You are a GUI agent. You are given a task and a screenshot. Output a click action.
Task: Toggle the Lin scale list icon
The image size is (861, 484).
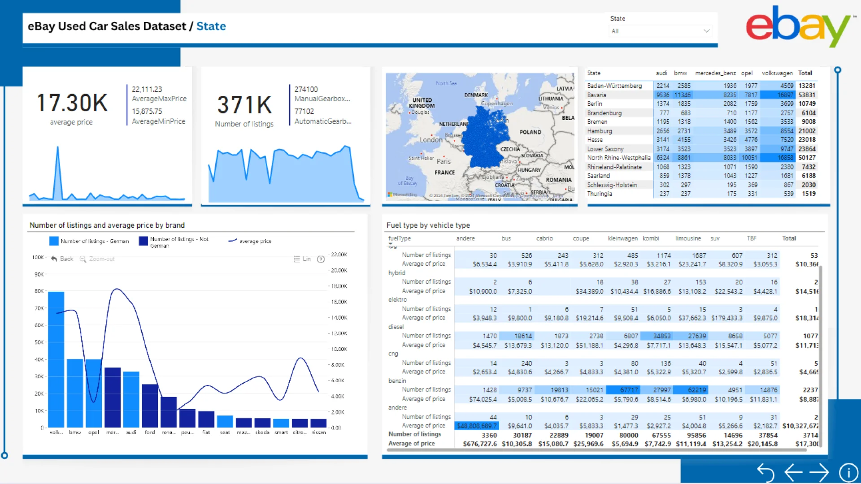click(296, 259)
